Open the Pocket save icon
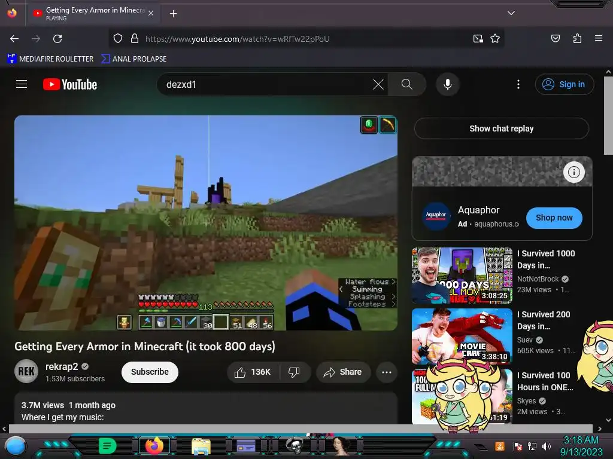This screenshot has height=459, width=613. coord(555,38)
